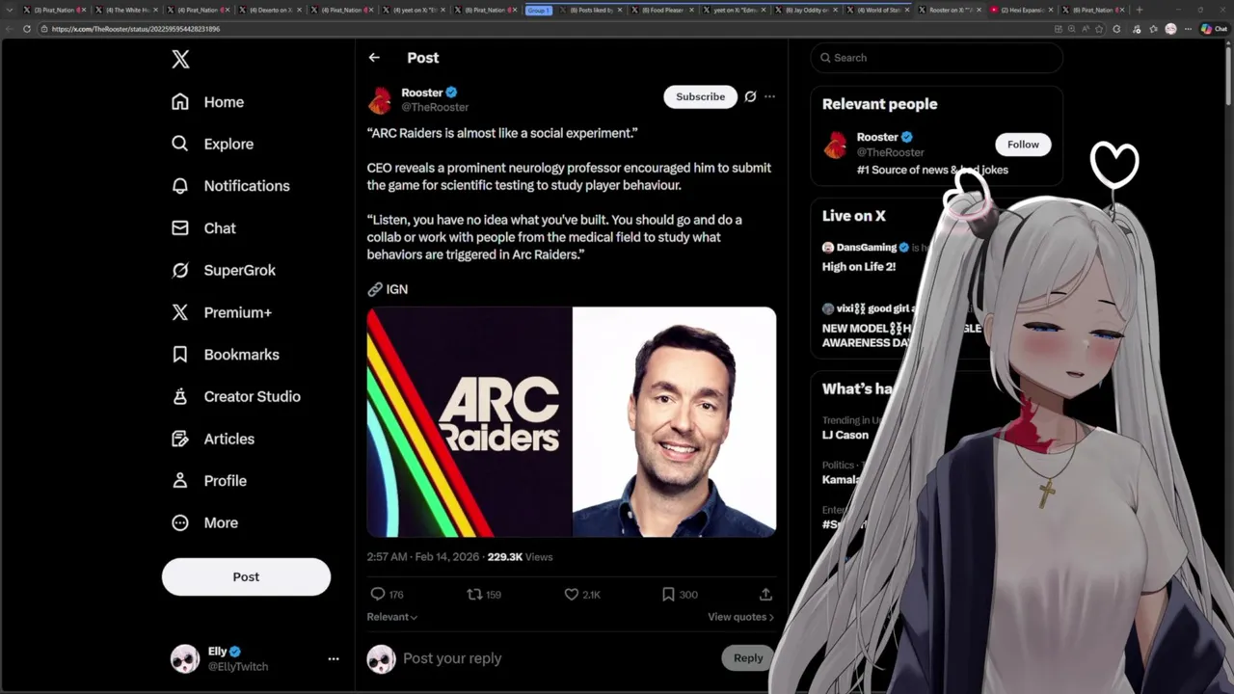1234x694 pixels.
Task: Click the Search input field
Action: coord(936,58)
